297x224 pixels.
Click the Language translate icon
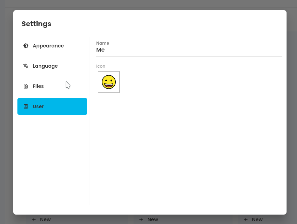[26, 66]
